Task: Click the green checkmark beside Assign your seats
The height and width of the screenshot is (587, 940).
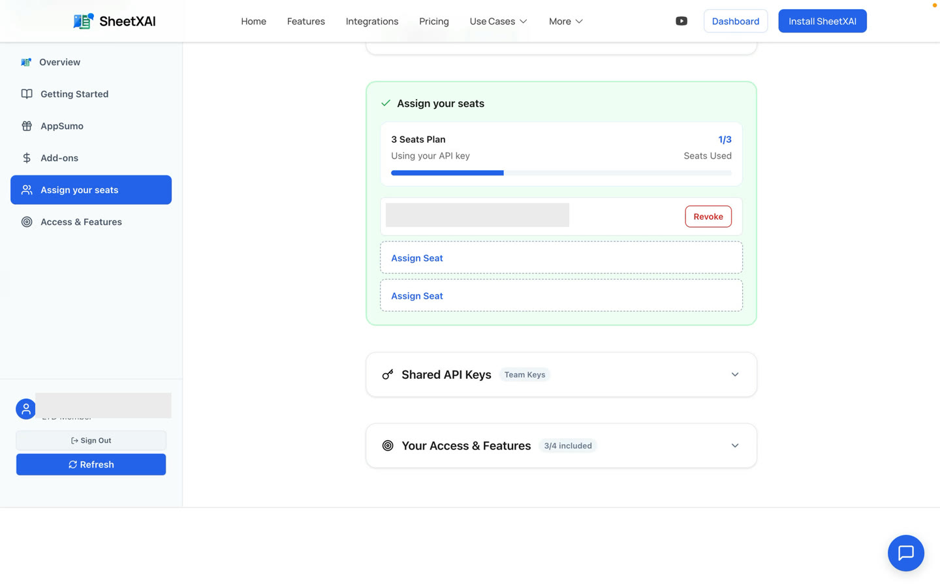Action: pyautogui.click(x=386, y=103)
